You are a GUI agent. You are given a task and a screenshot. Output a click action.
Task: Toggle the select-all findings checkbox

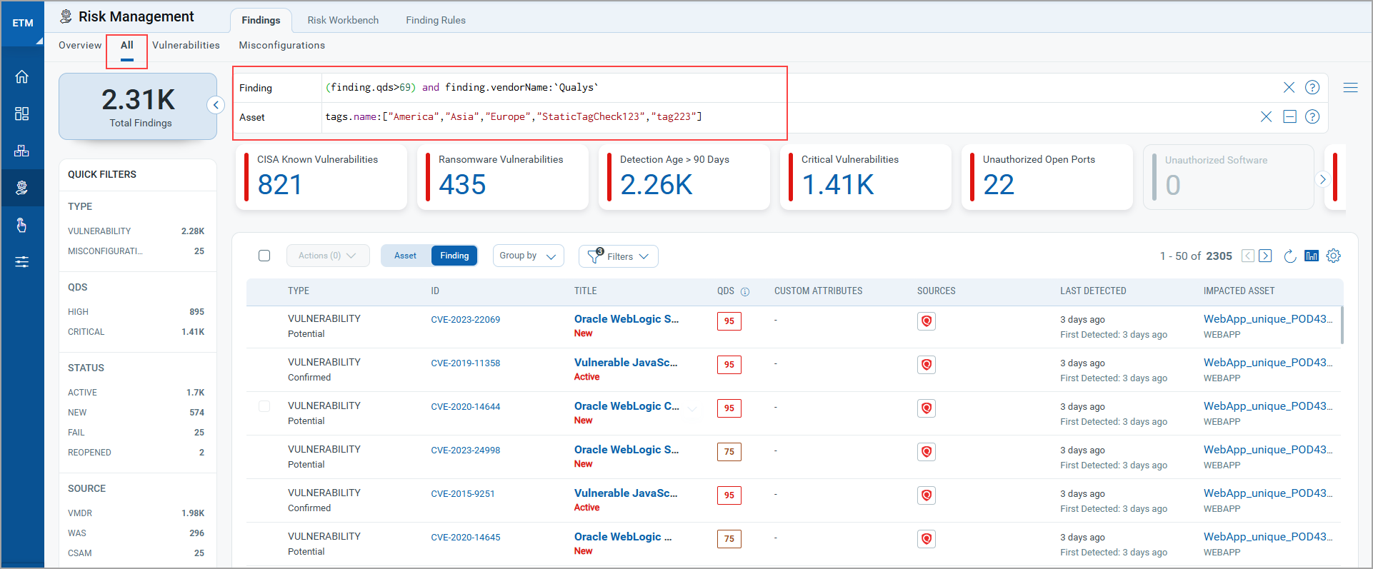tap(264, 256)
